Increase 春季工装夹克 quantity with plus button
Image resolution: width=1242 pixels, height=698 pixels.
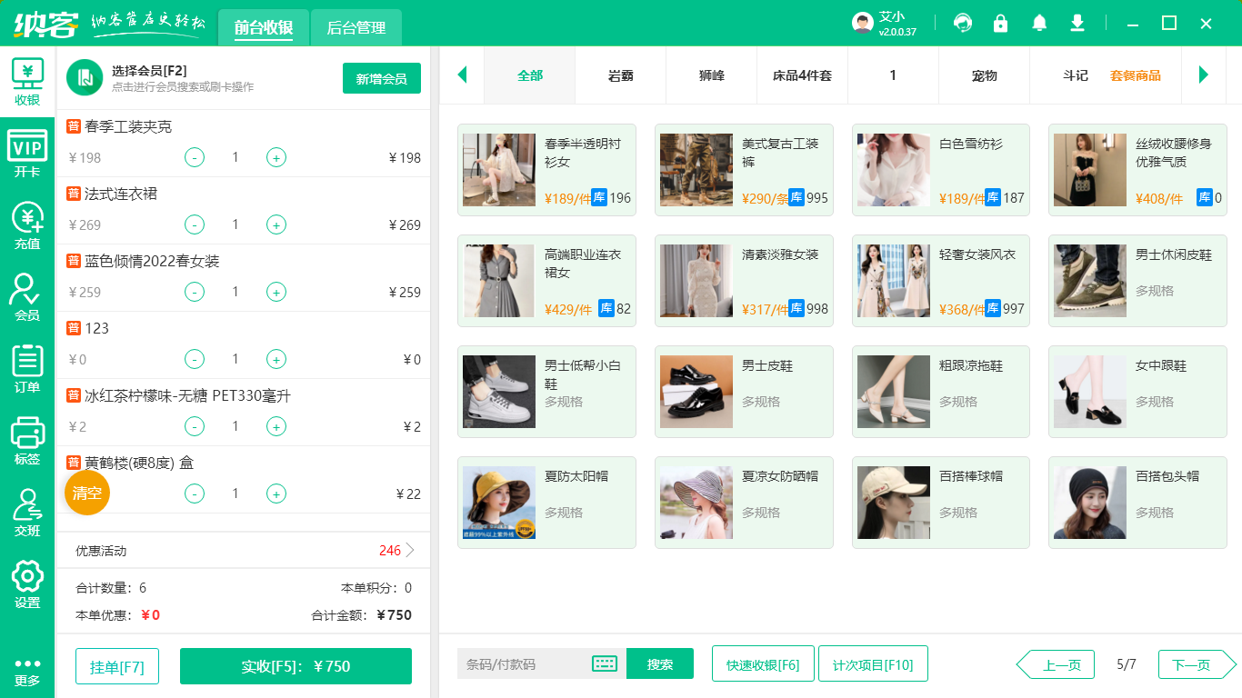(275, 156)
